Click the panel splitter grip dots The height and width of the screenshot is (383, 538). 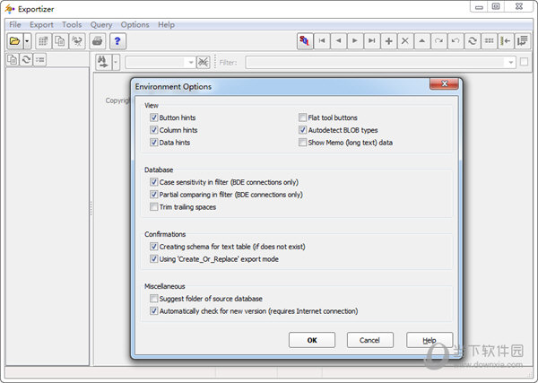tap(91, 208)
